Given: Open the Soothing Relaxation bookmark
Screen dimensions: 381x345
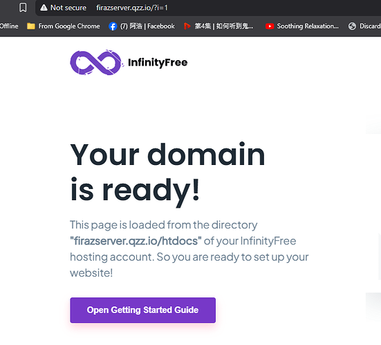Looking at the screenshot, I should pos(308,26).
